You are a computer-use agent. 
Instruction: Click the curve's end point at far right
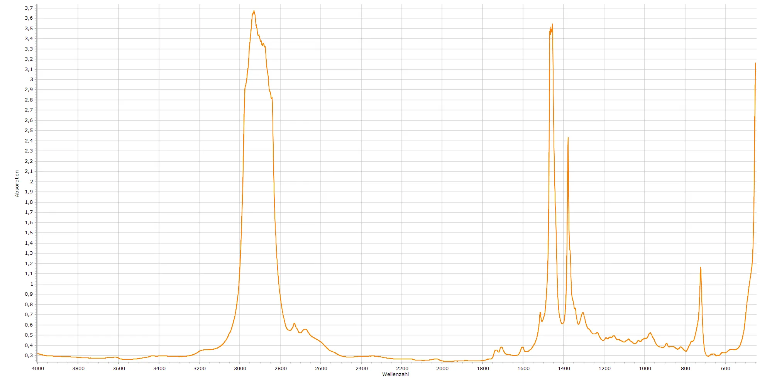point(755,63)
